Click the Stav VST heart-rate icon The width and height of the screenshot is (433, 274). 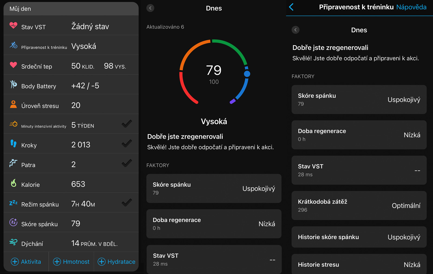pyautogui.click(x=13, y=25)
